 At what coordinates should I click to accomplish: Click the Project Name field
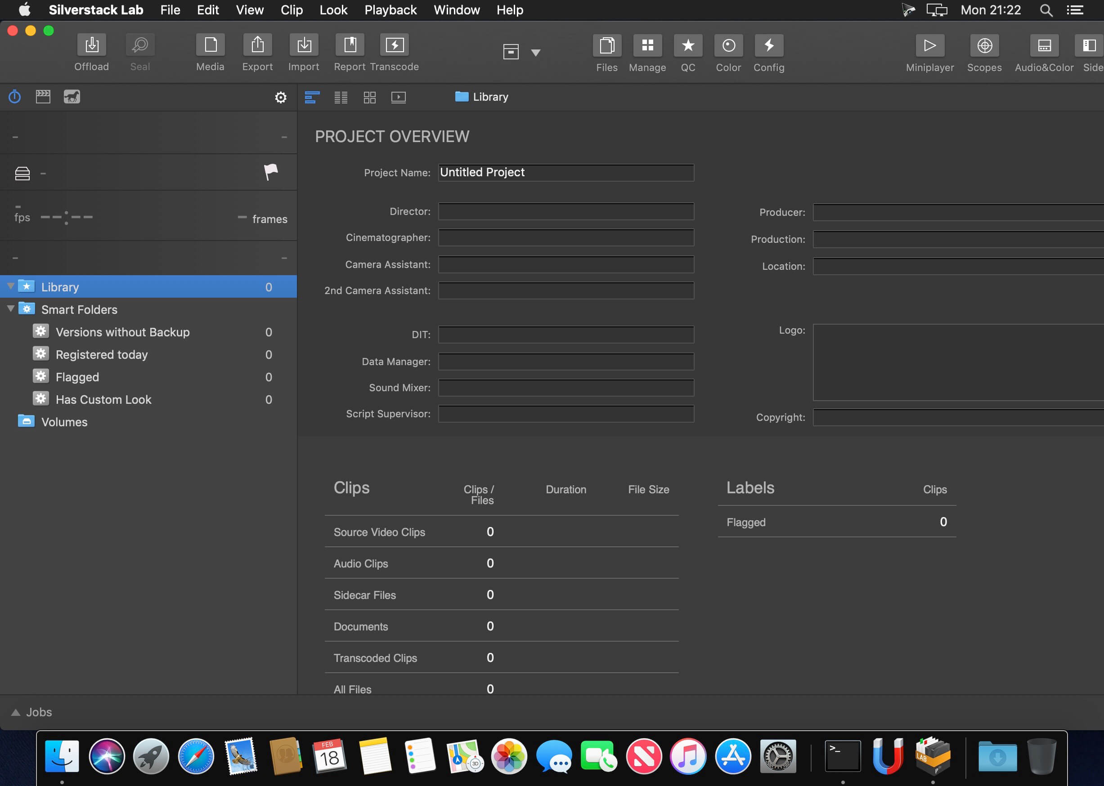point(566,172)
